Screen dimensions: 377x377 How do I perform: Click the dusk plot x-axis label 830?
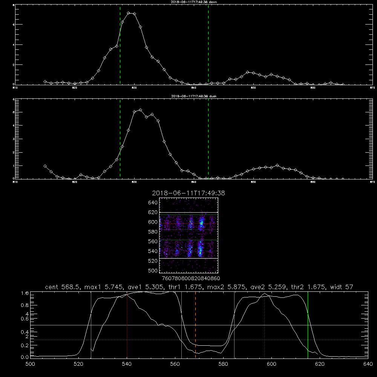tap(134, 182)
